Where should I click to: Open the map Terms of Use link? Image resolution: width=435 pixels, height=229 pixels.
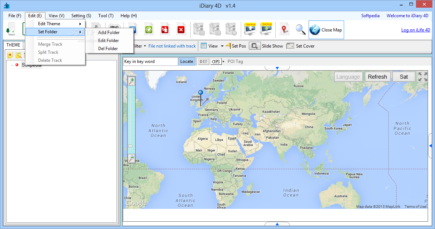[415, 207]
